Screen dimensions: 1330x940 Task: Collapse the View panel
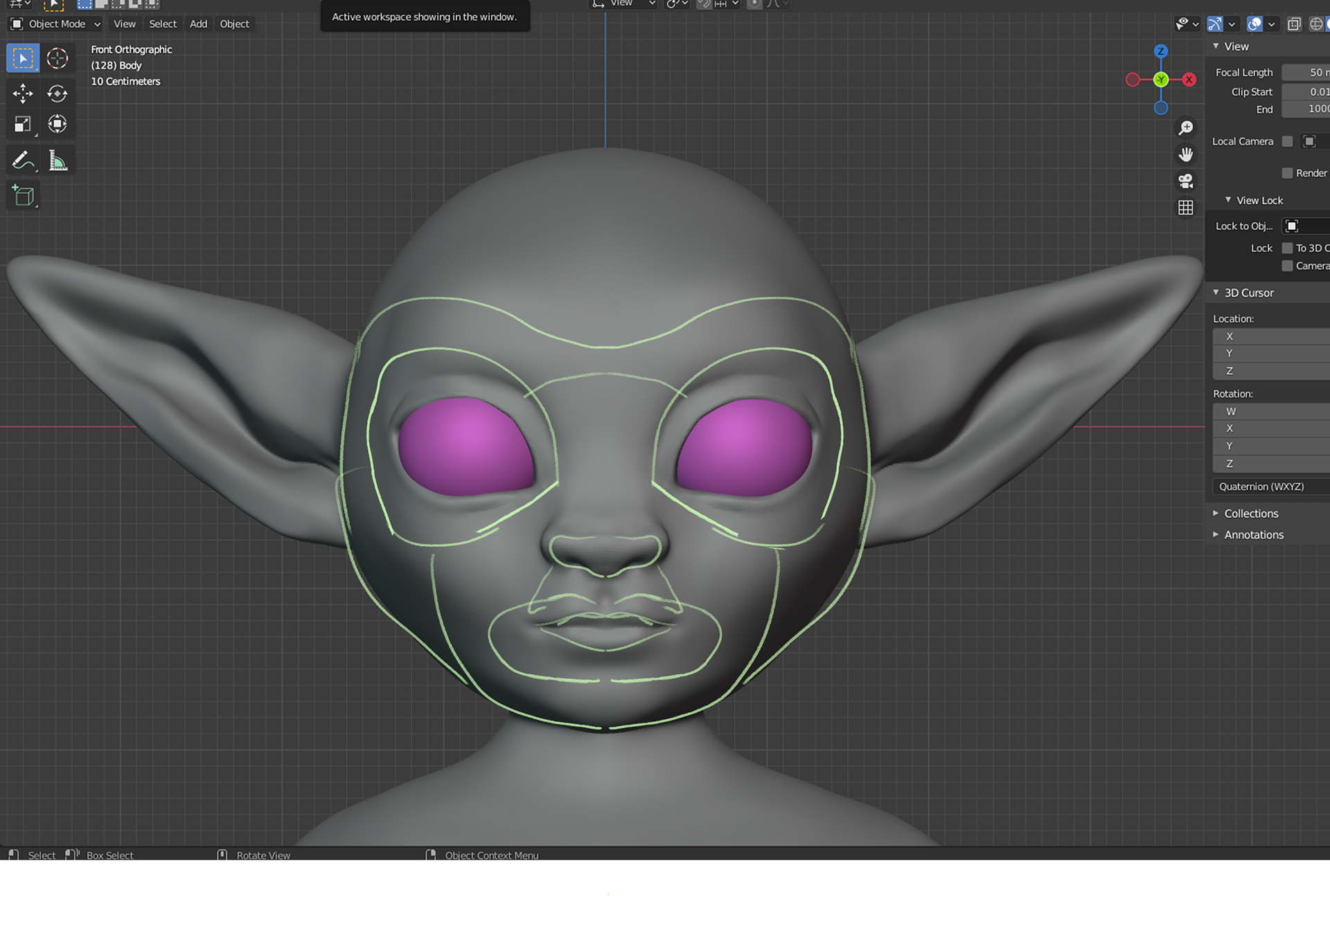(1216, 46)
